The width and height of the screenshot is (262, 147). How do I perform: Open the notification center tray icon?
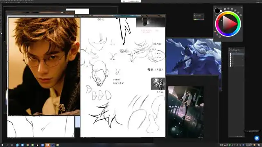[x=258, y=145]
